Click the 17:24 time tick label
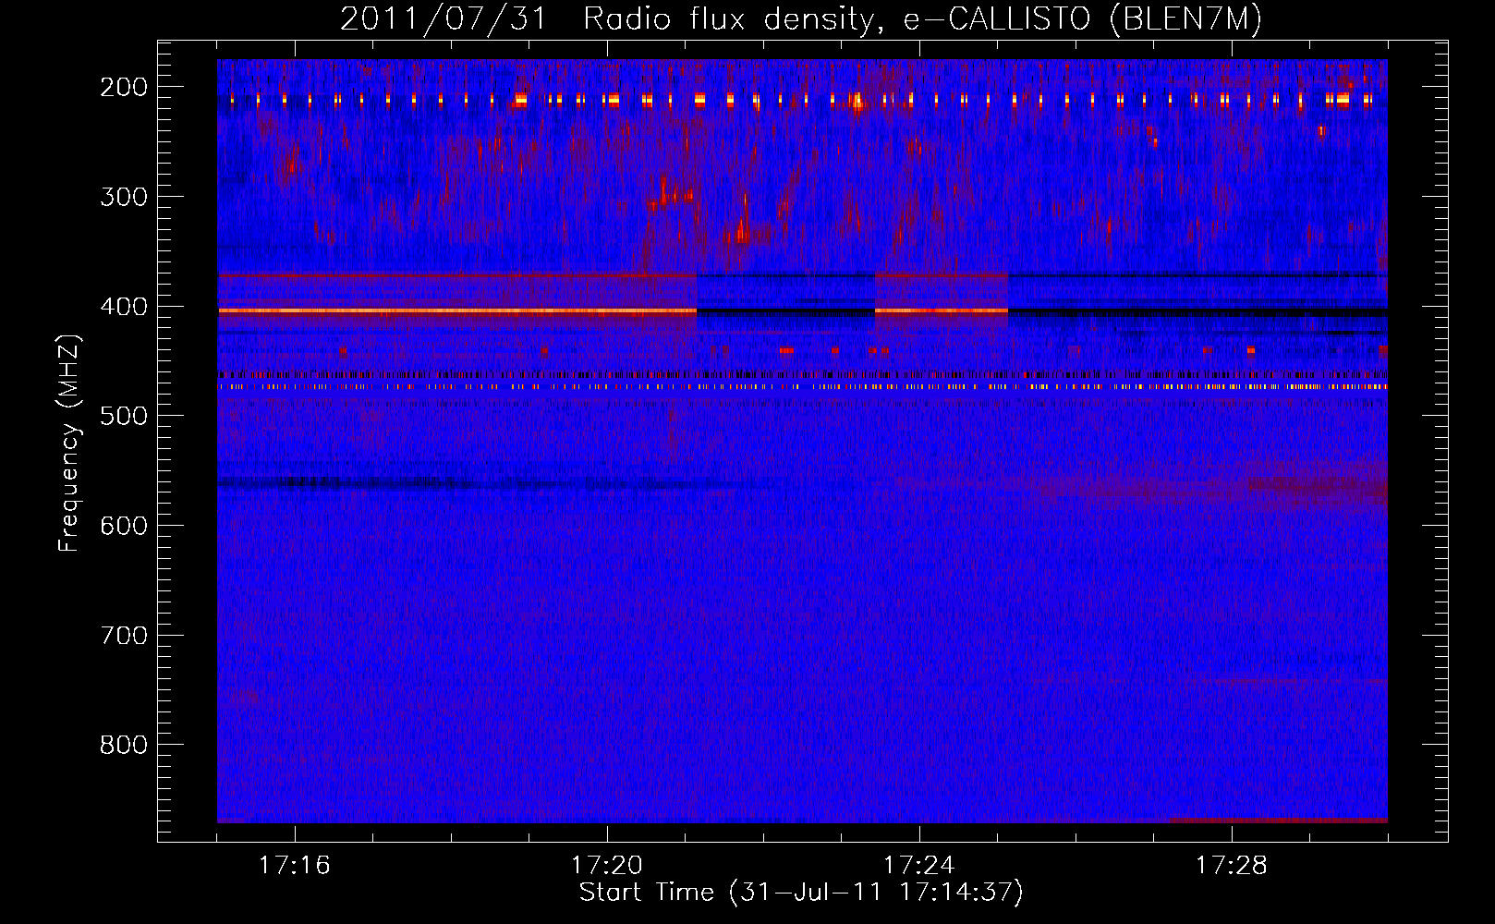 click(x=919, y=866)
